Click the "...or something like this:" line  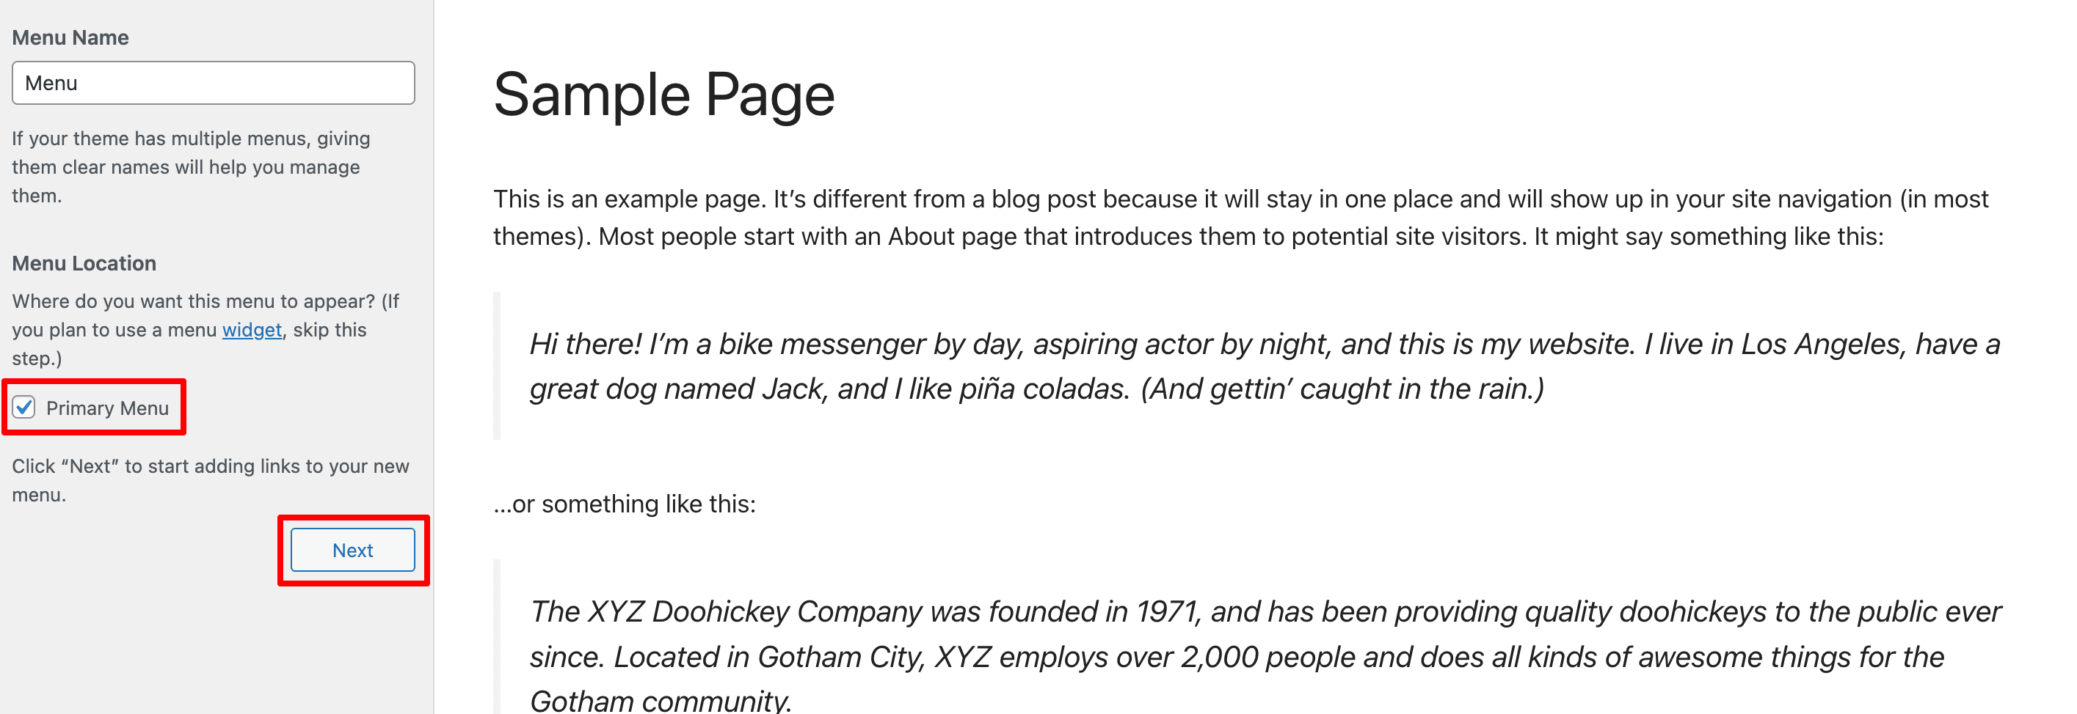pyautogui.click(x=624, y=504)
